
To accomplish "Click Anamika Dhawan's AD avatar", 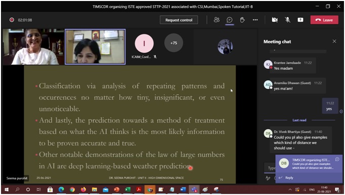I will tap(268, 85).
